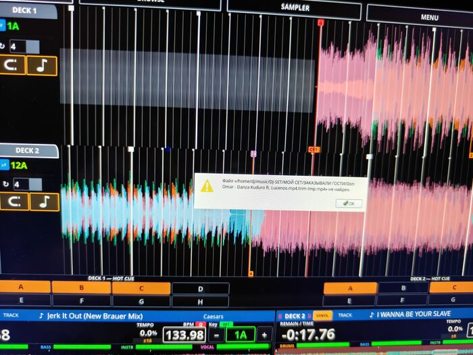This screenshot has width=473, height=355.
Task: Toggle Deck 1 key lock note button
Action: click(42, 66)
